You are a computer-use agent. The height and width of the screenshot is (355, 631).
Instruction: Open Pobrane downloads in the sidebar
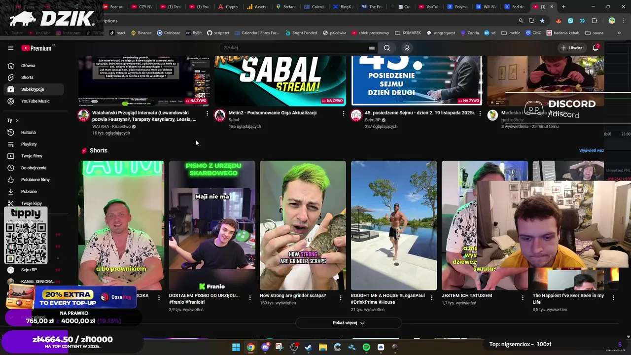(x=29, y=191)
